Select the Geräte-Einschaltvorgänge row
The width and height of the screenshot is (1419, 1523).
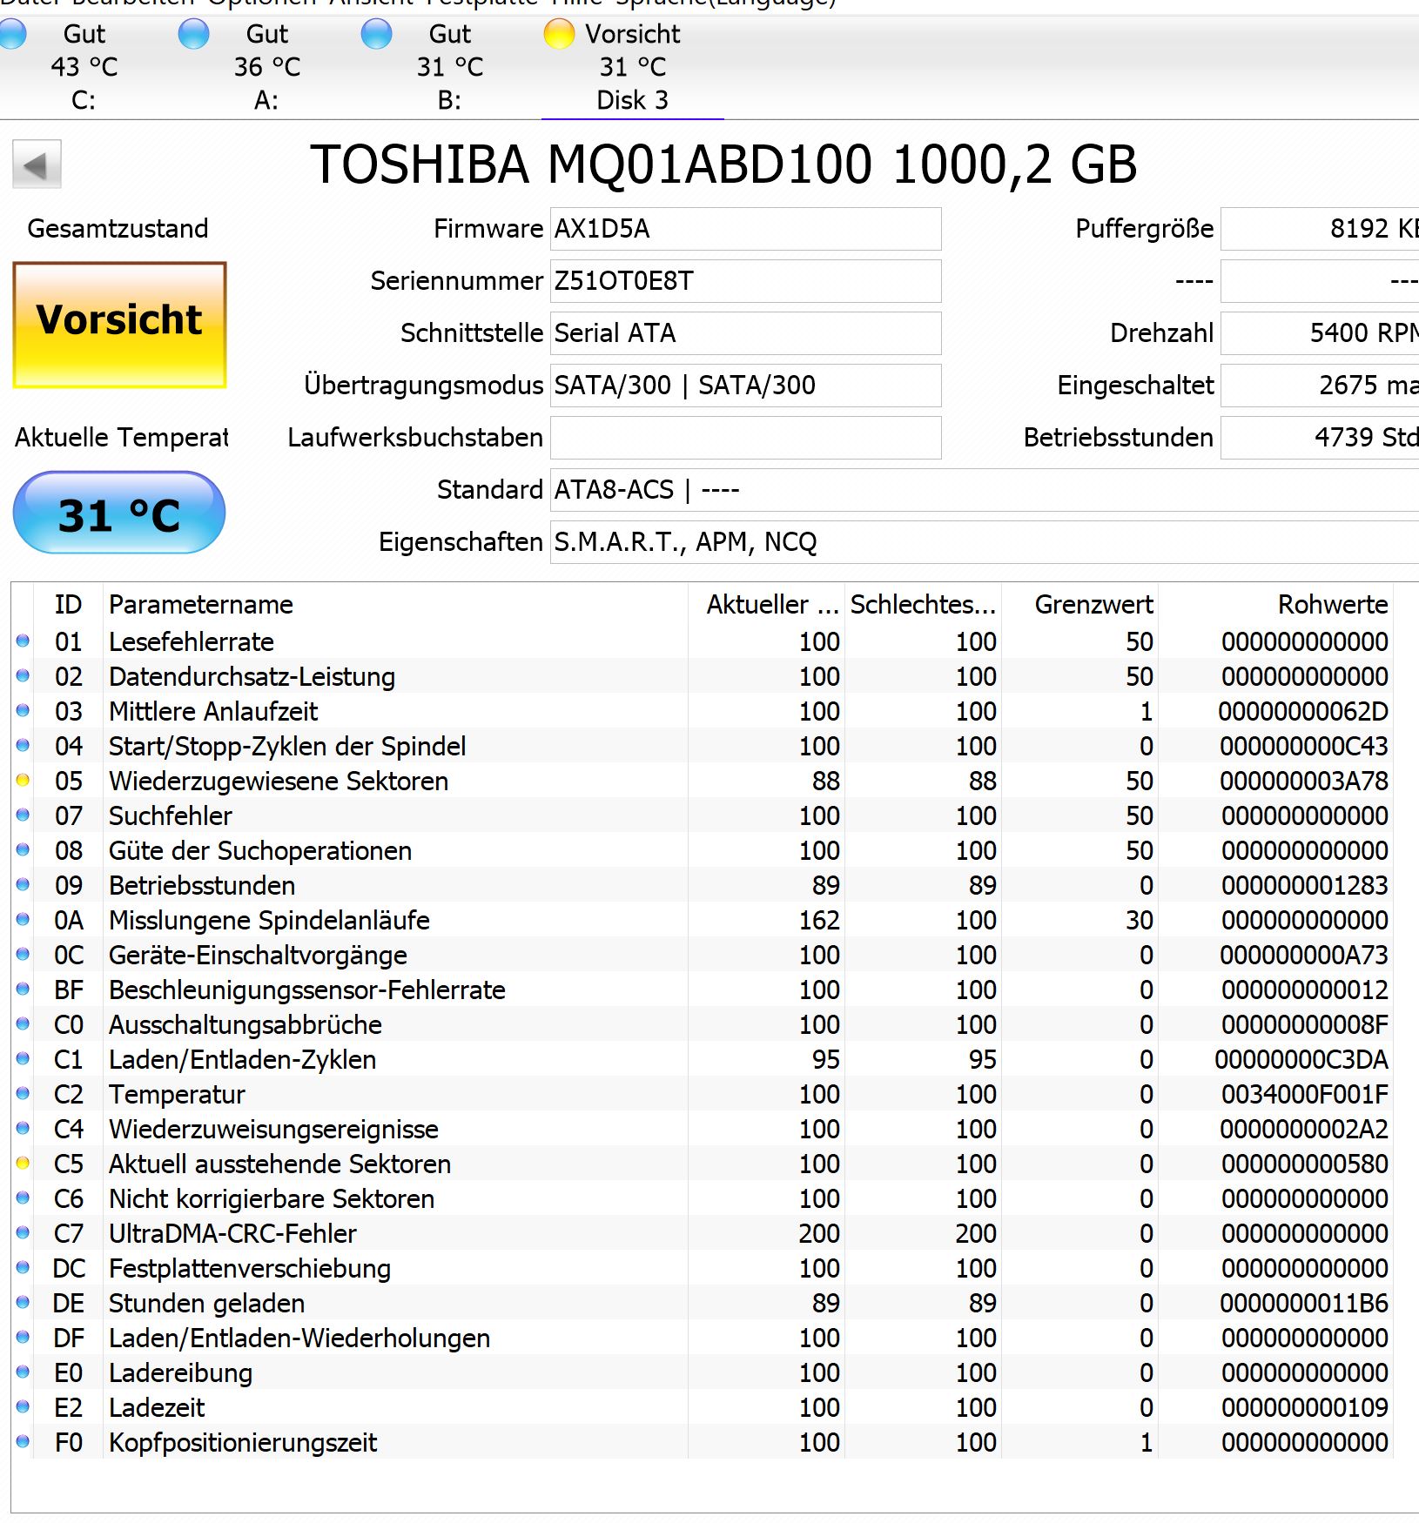click(703, 955)
